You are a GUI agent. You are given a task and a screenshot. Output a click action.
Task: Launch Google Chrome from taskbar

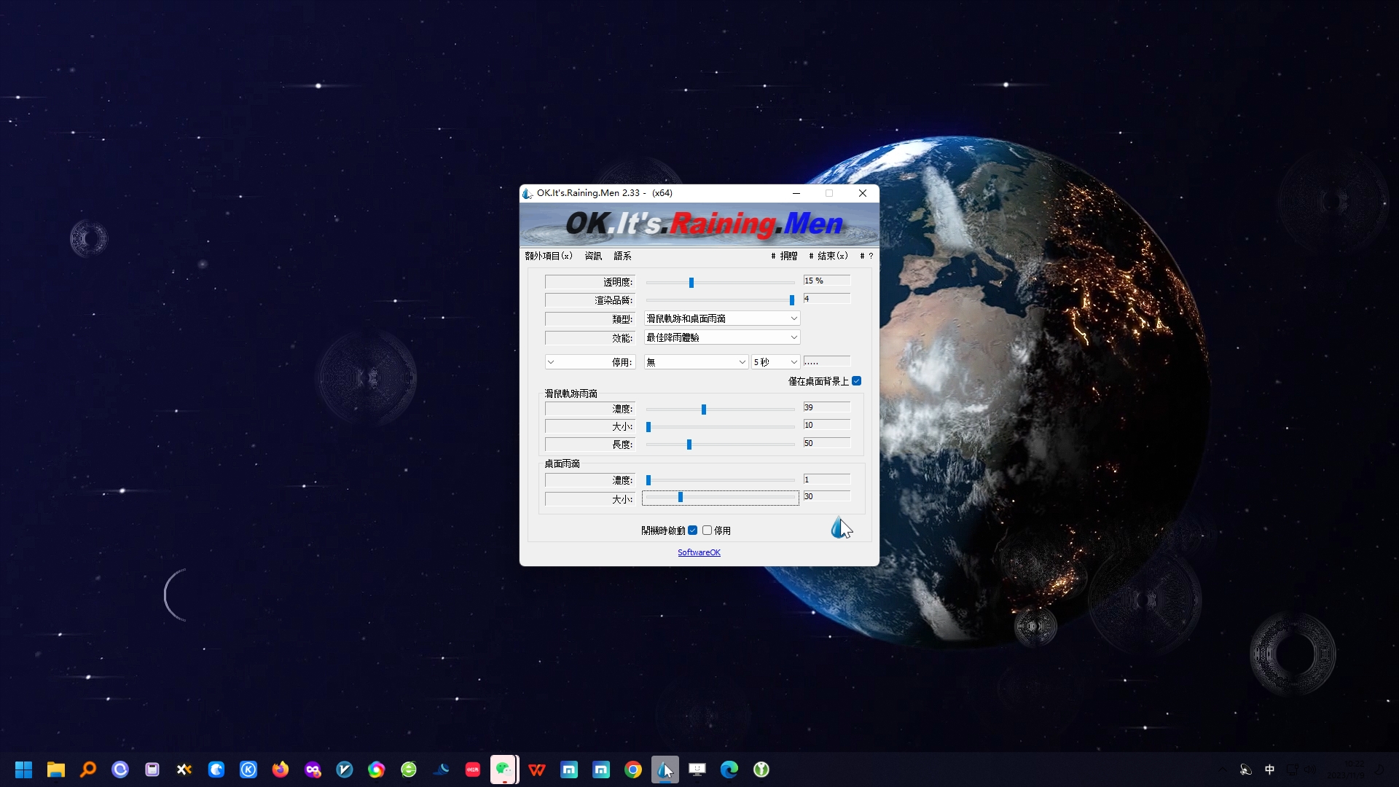(633, 770)
